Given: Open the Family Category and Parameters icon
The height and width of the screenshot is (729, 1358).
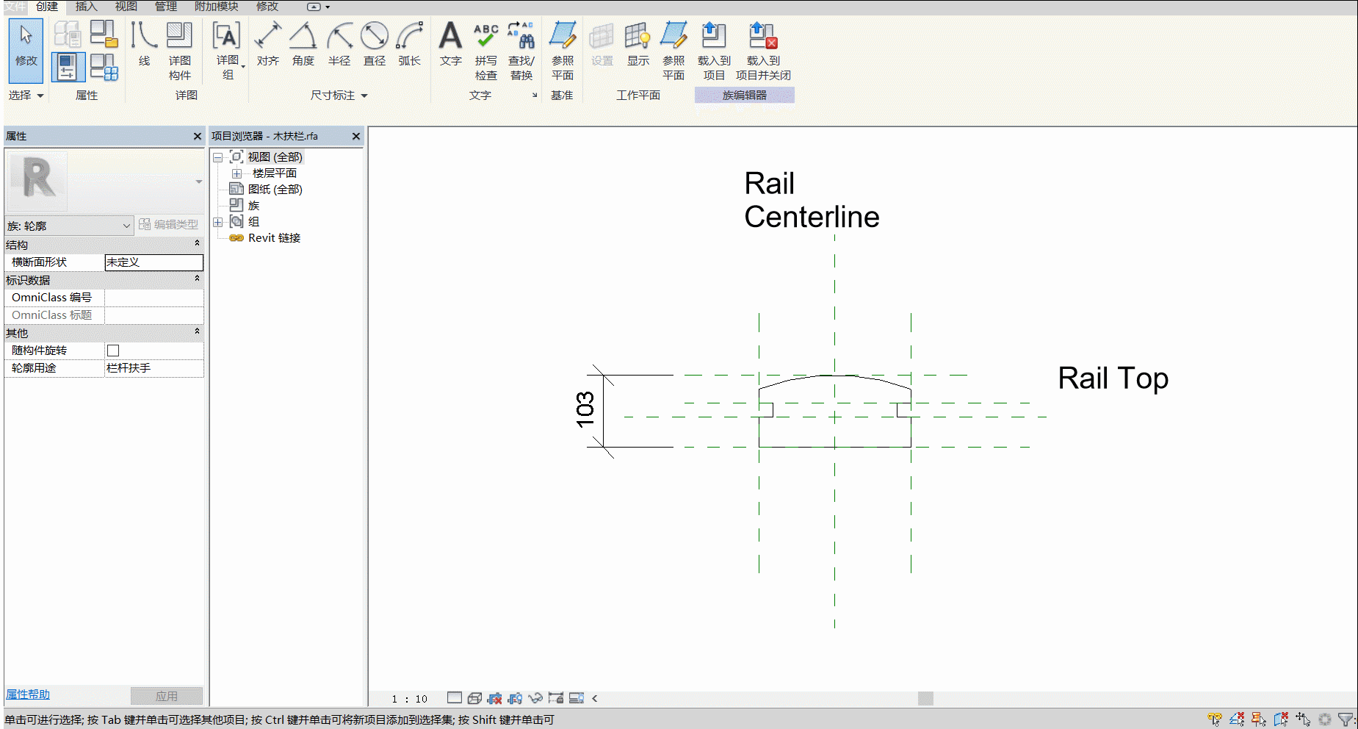Looking at the screenshot, I should pyautogui.click(x=104, y=34).
